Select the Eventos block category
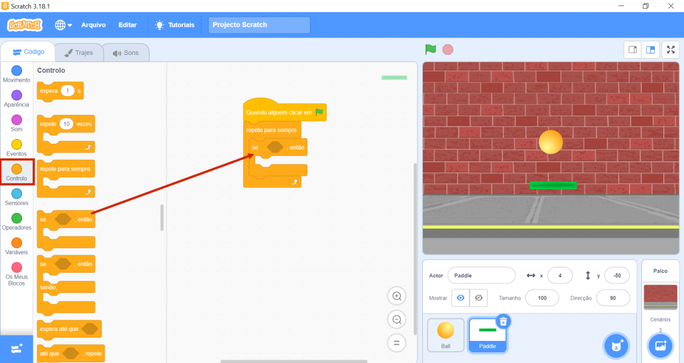The image size is (684, 363). point(17,147)
